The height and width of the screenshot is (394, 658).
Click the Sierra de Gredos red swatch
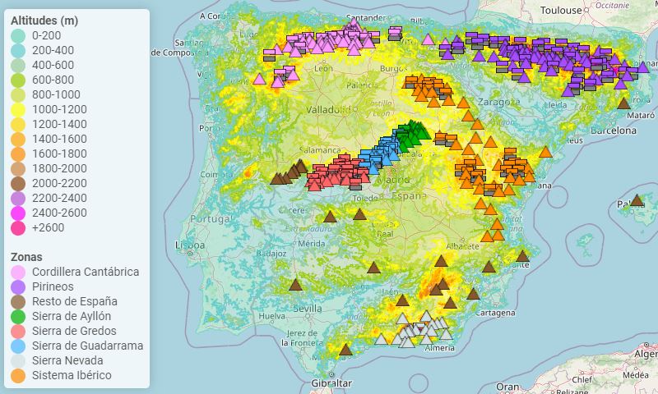coord(18,332)
